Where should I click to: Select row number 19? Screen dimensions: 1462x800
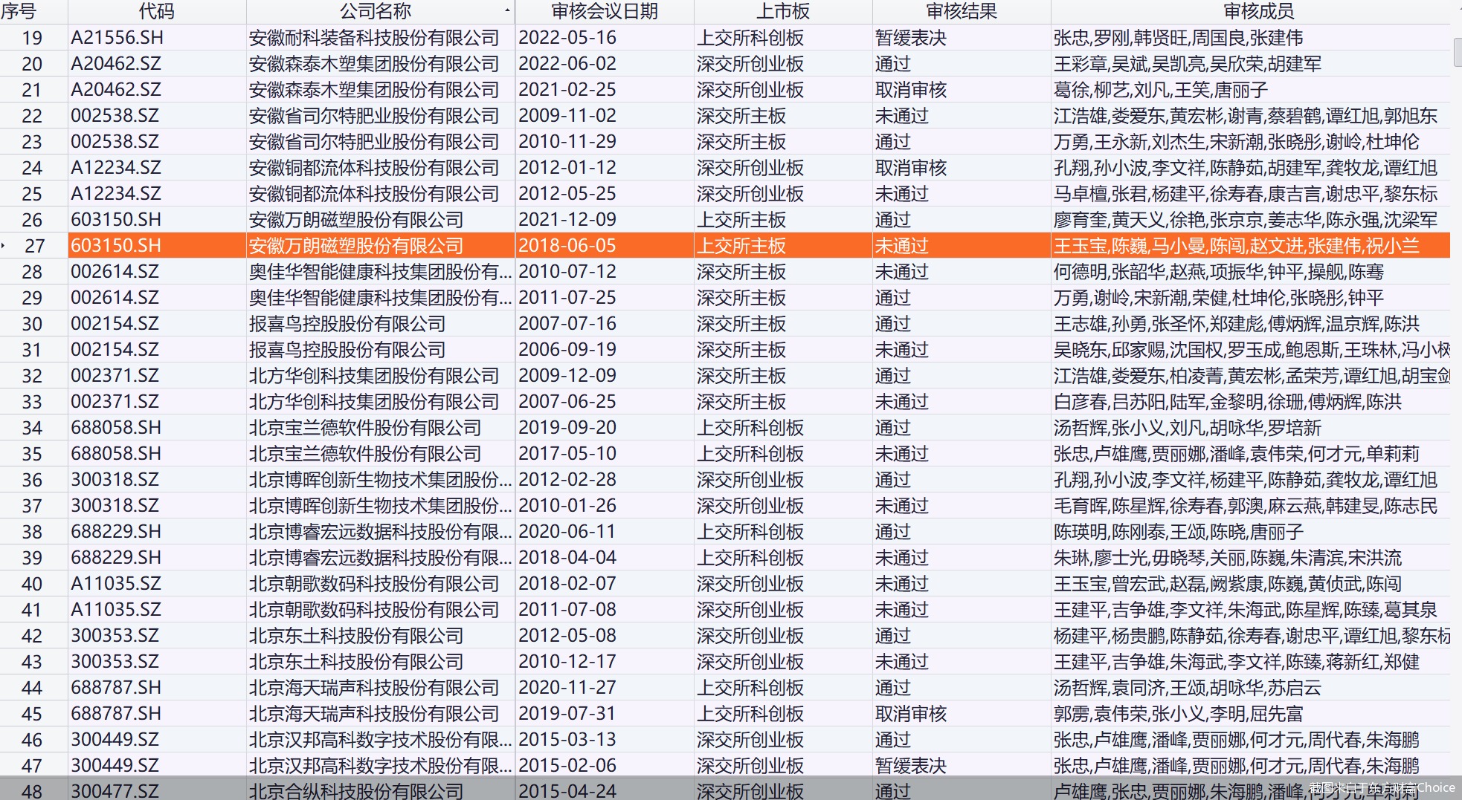33,38
